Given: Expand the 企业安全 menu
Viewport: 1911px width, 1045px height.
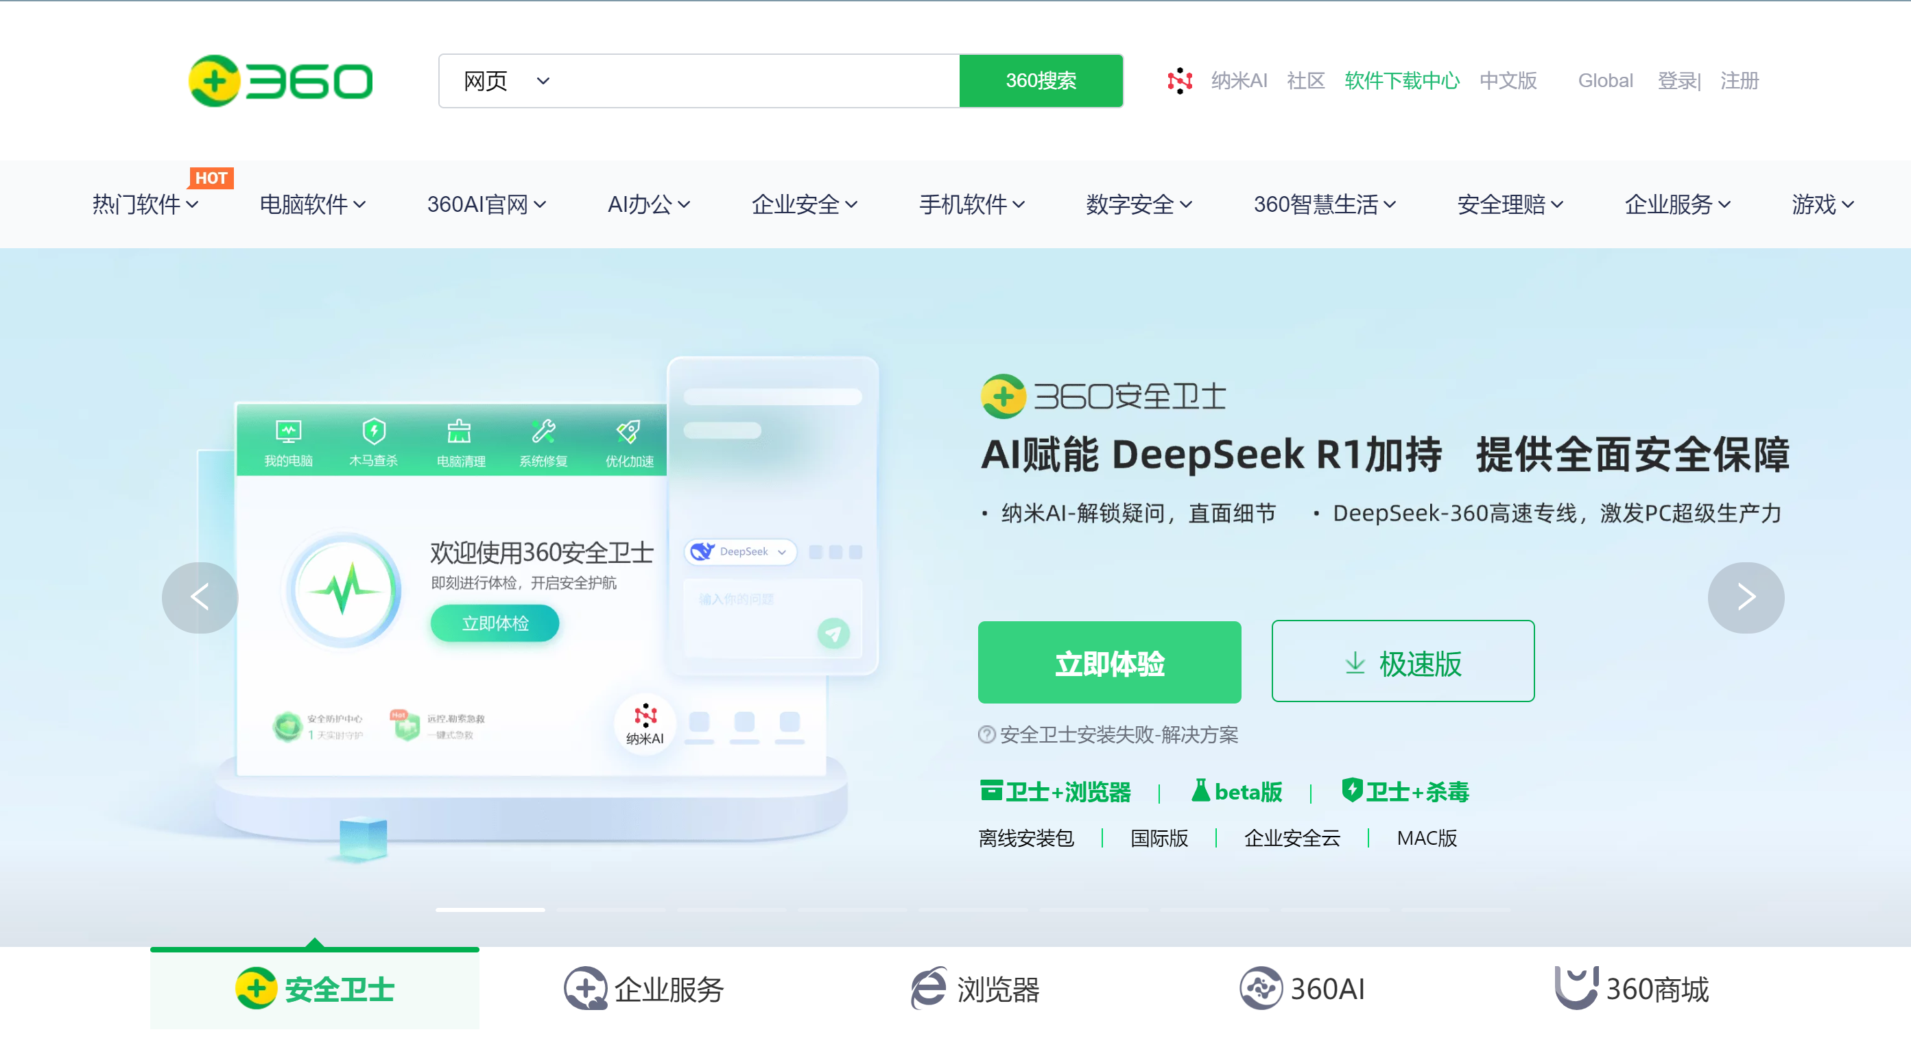Looking at the screenshot, I should point(804,204).
